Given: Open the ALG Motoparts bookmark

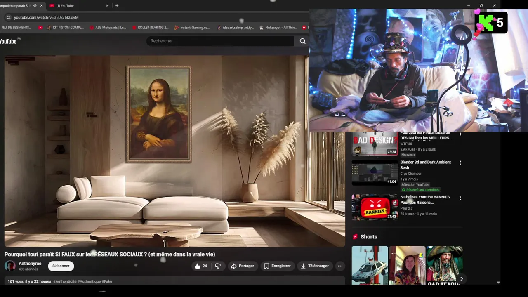Looking at the screenshot, I should coord(108,28).
